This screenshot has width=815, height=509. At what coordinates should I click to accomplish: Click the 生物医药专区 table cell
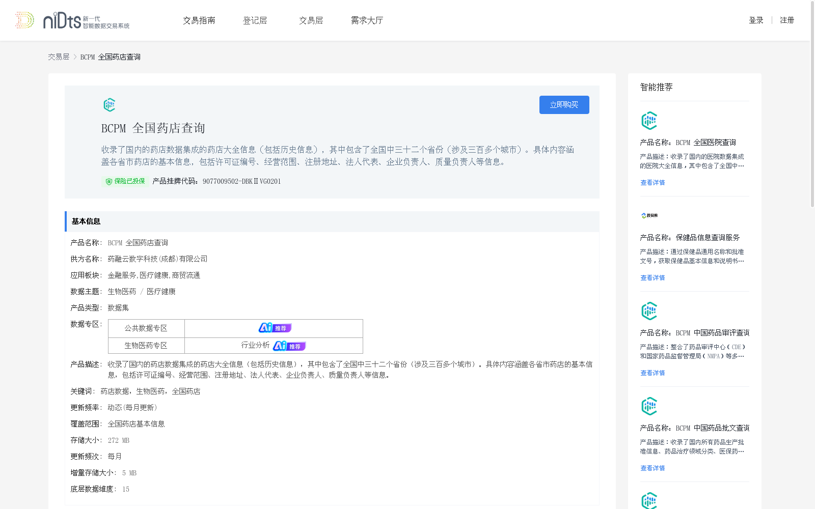click(x=146, y=346)
